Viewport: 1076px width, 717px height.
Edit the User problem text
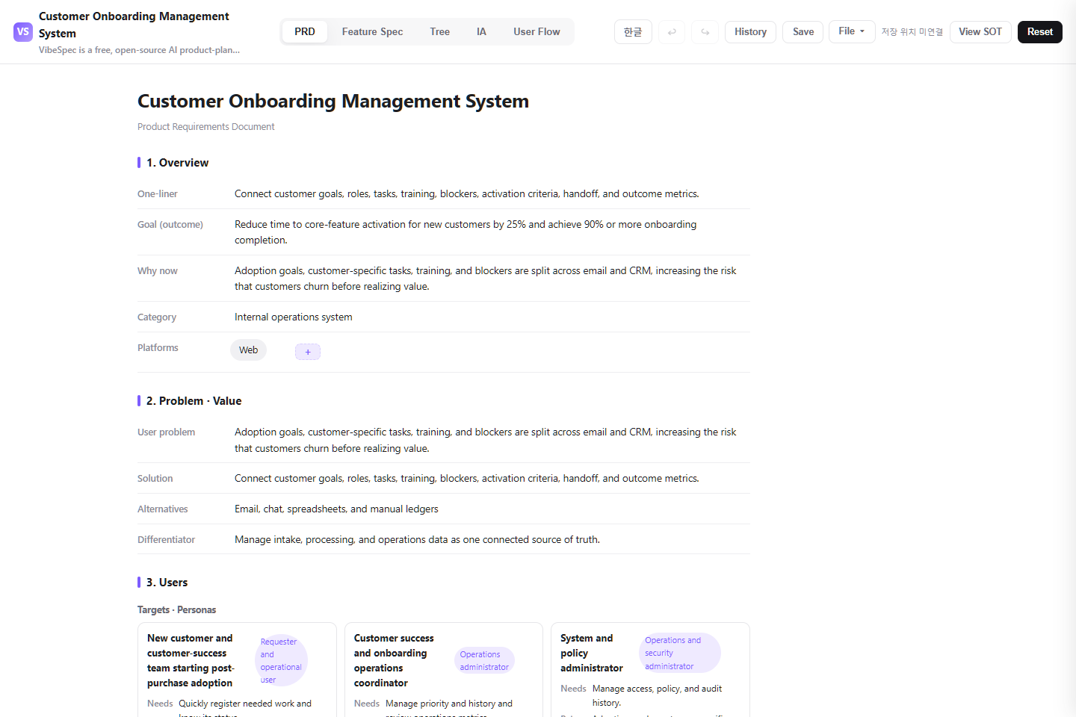click(486, 440)
